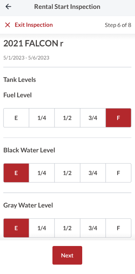
Task: Choose 1/4 for Black Water Level
Action: point(42,173)
